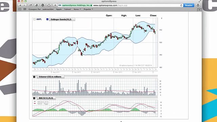Click the Aug 2013 axis label
This screenshot has height=122, width=217.
(x=56, y=72)
